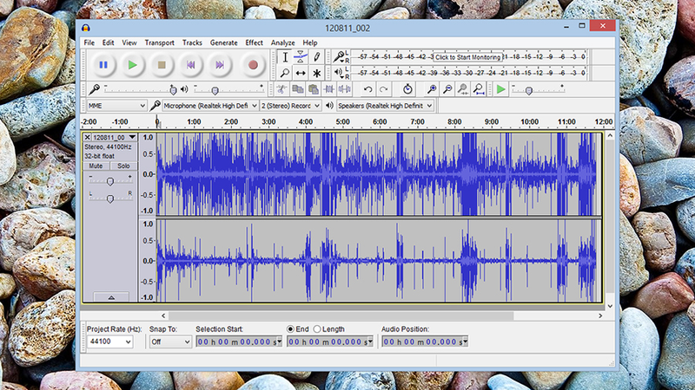This screenshot has height=390, width=695.
Task: Open the Microphone recording device dropdown
Action: tap(210, 106)
